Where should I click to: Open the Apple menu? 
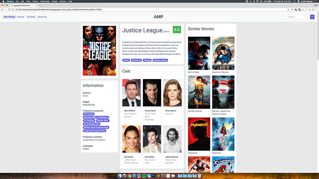3,1
